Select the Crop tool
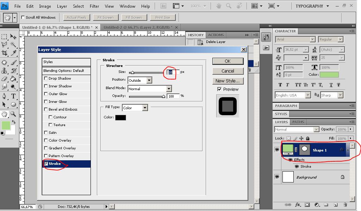The image size is (361, 211). coord(4,53)
